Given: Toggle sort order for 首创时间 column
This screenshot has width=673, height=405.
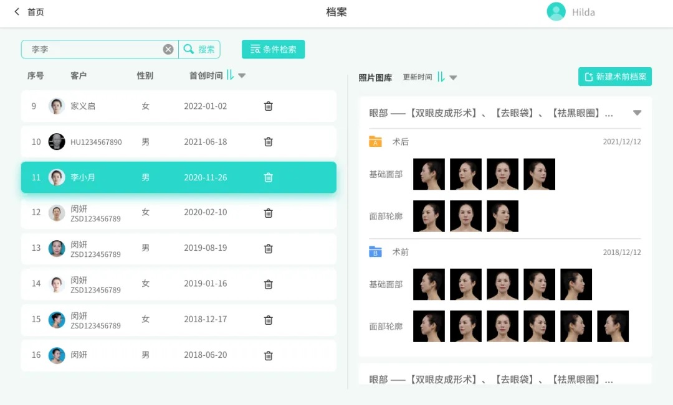Looking at the screenshot, I should pos(230,75).
